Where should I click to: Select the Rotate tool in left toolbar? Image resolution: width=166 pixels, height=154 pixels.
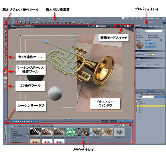point(5,36)
